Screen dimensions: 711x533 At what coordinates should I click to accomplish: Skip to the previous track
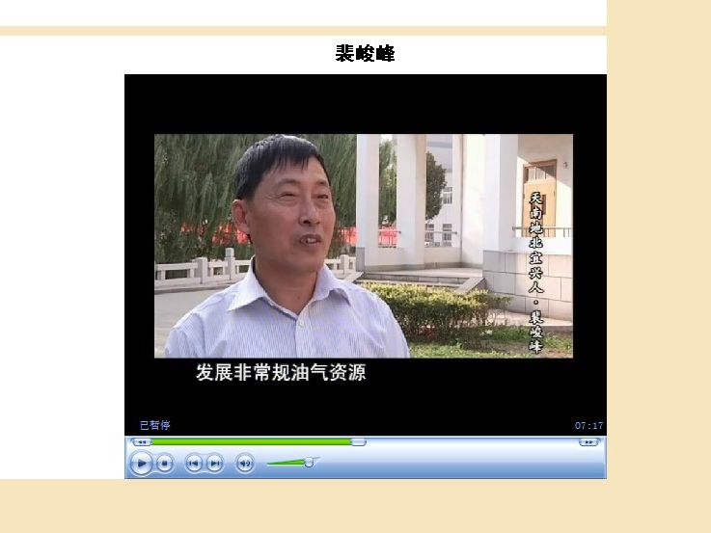(193, 464)
